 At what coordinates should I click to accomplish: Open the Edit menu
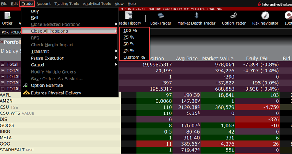pyautogui.click(x=14, y=4)
